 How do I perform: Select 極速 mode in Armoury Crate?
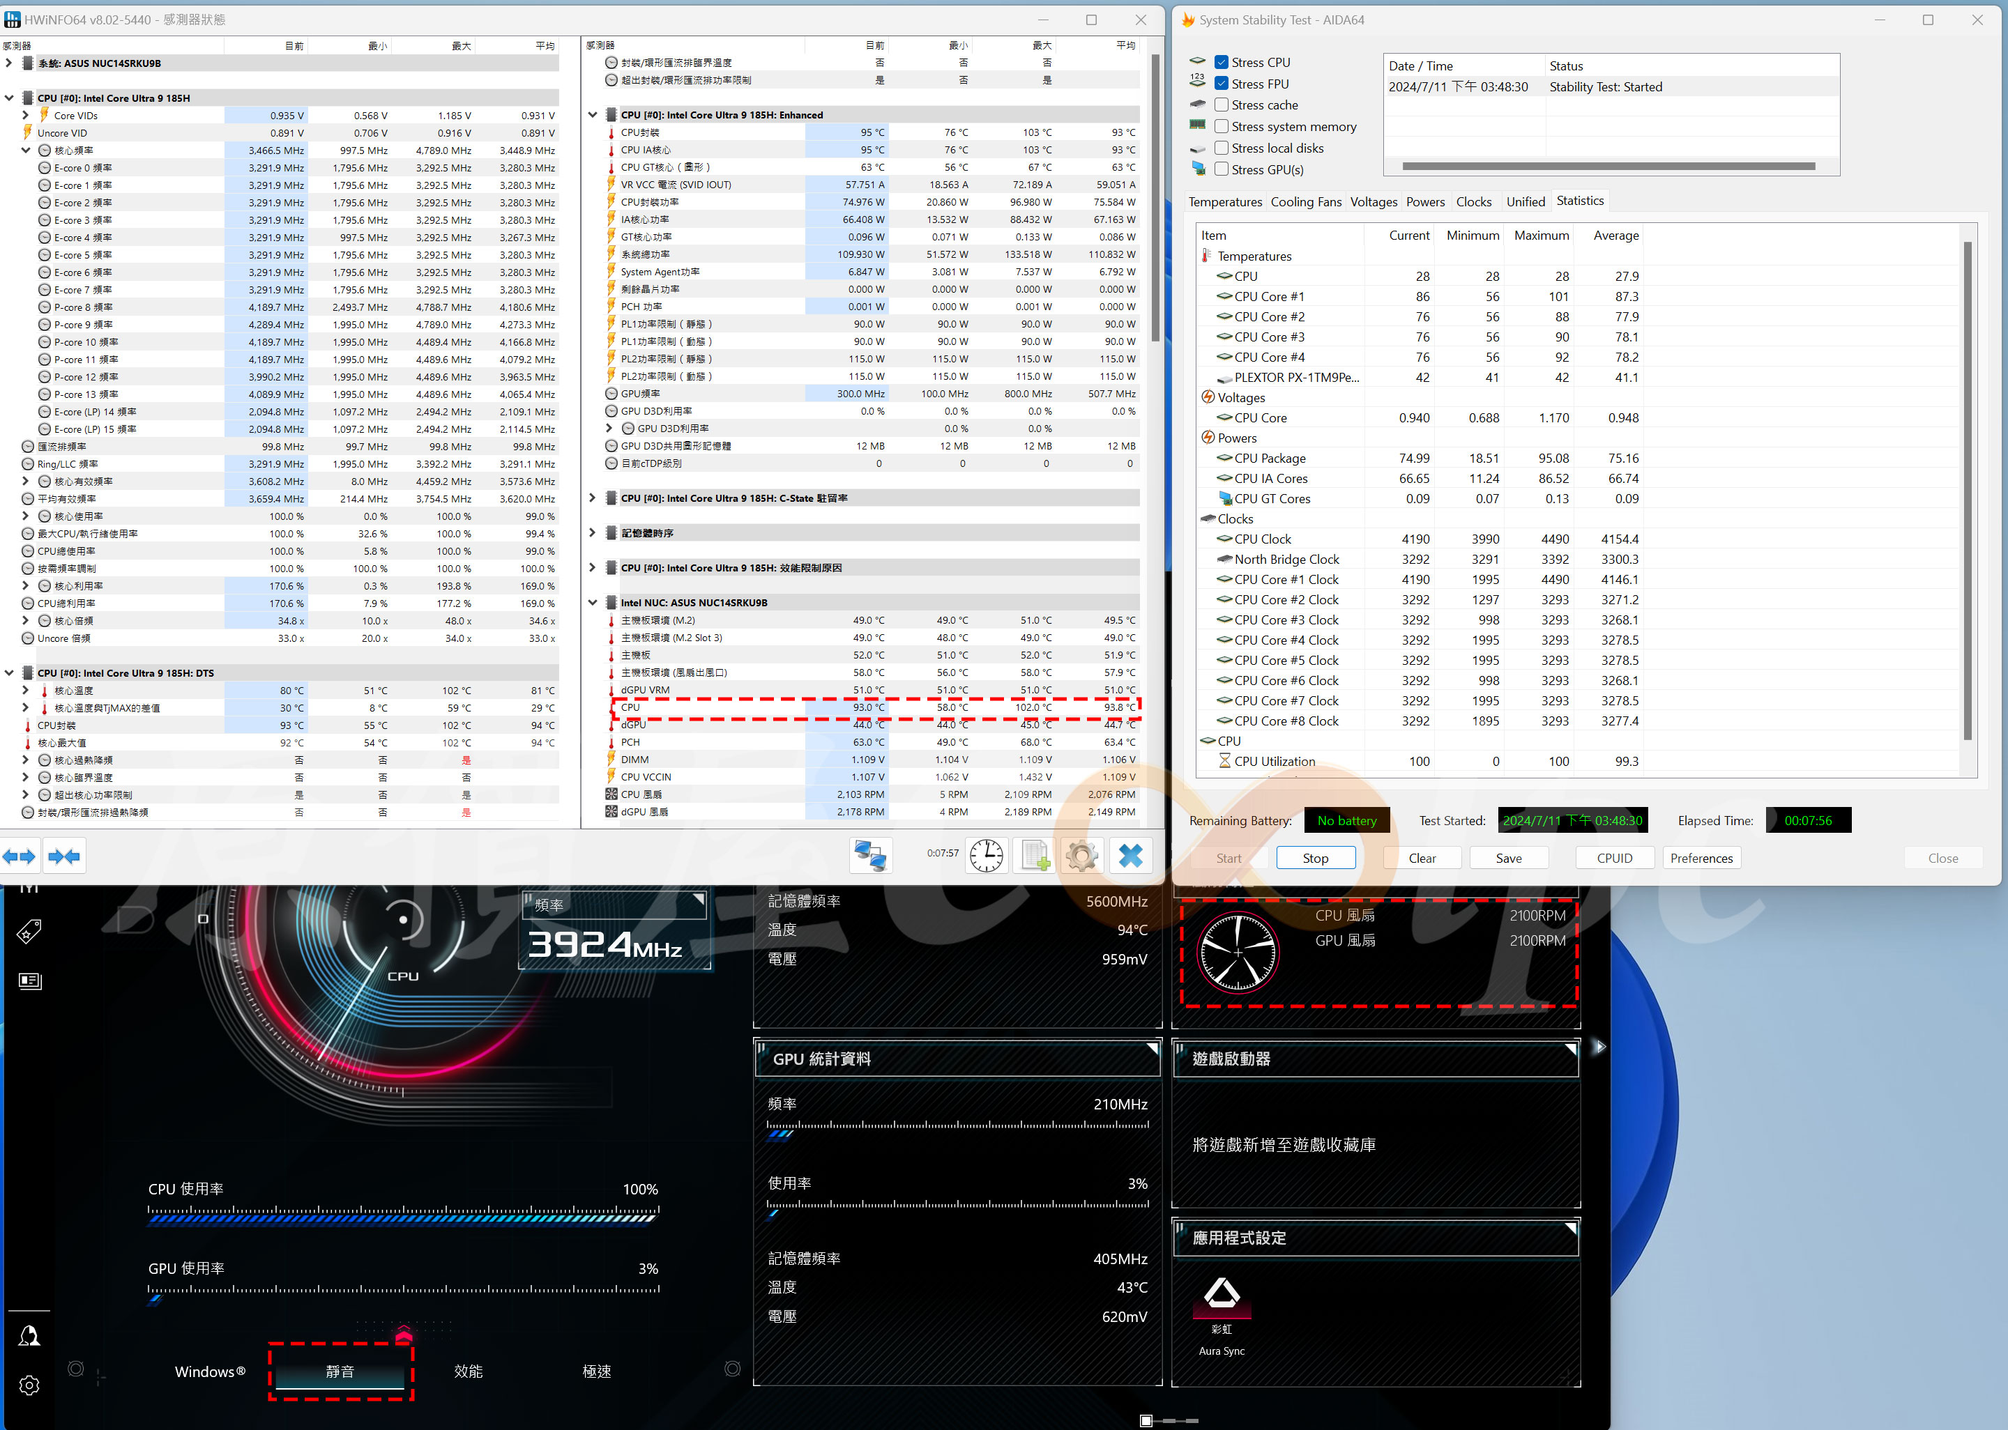click(596, 1371)
